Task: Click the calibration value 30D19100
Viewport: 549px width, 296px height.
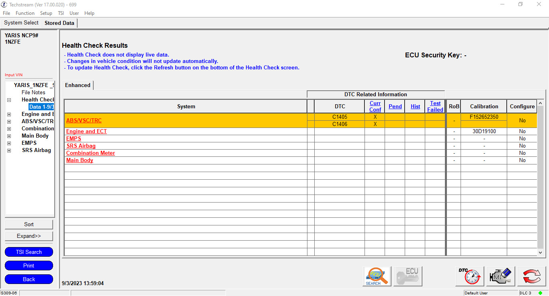Action: click(484, 132)
